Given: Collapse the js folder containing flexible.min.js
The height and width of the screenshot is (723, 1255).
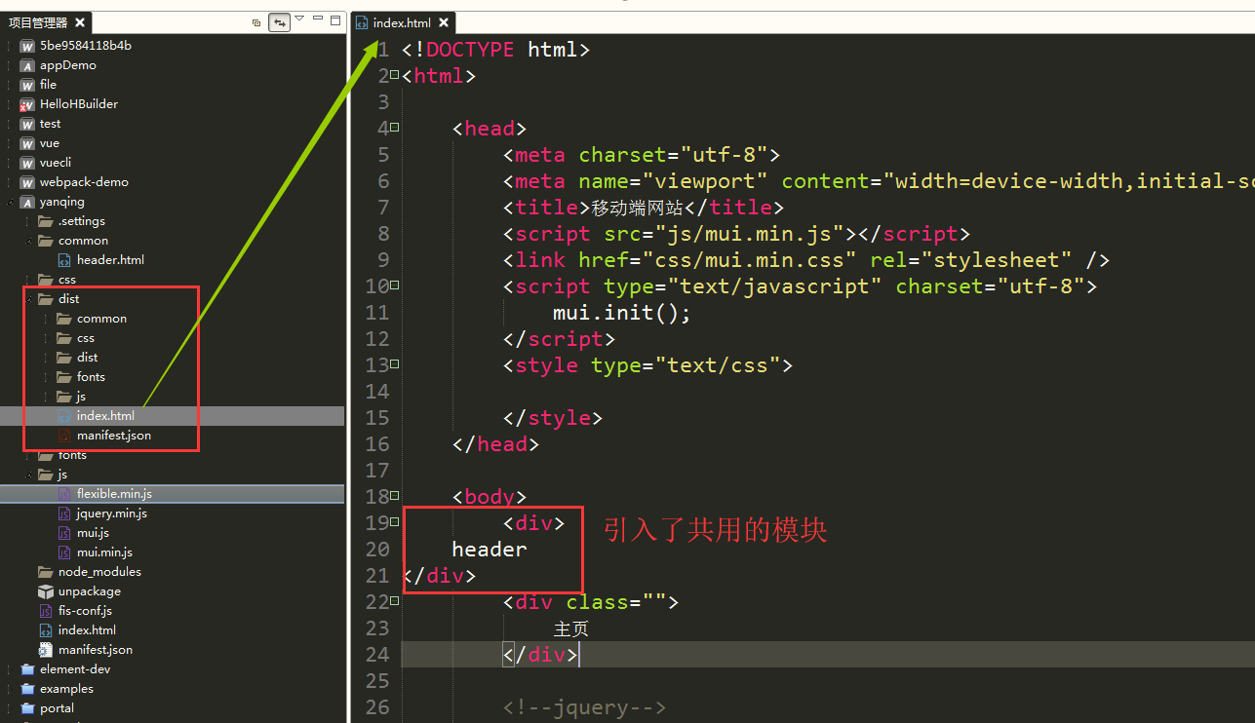Looking at the screenshot, I should tap(30, 475).
